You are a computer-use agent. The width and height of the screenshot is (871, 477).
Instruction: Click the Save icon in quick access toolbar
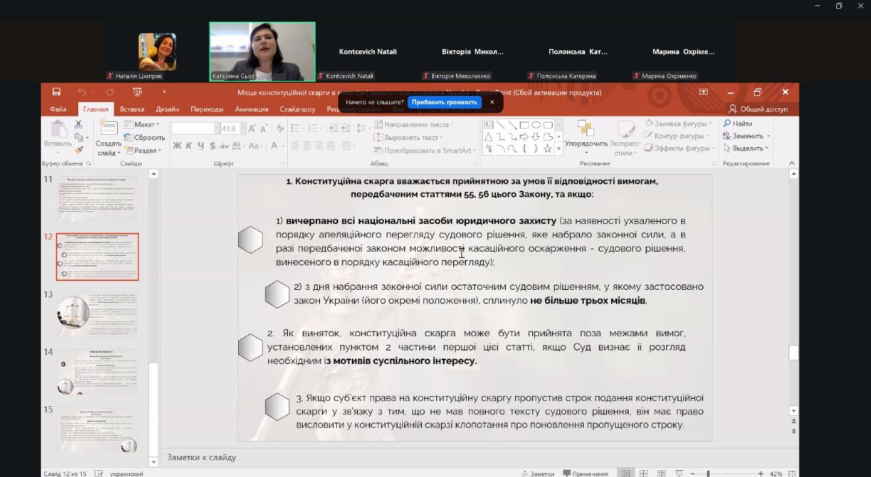point(56,92)
